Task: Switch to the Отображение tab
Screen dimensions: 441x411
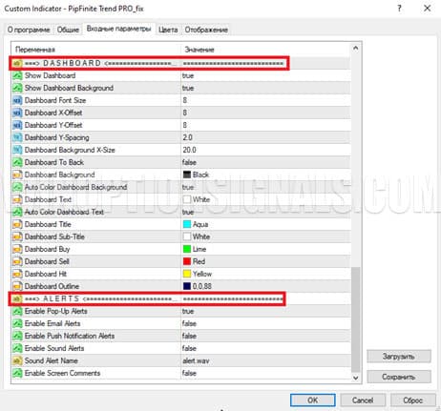Action: (x=206, y=30)
